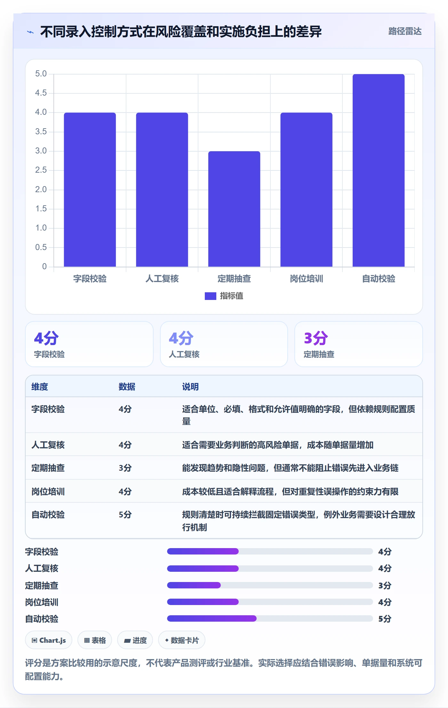
Task: Click the 自动校验 progress bar
Action: coord(270,618)
